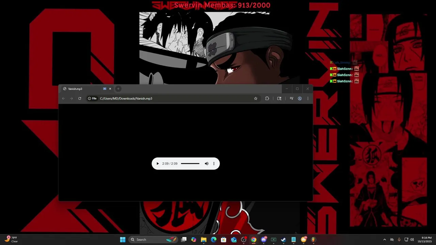This screenshot has height=245, width=436.
Task: Show hidden system tray icons
Action: coord(385,240)
